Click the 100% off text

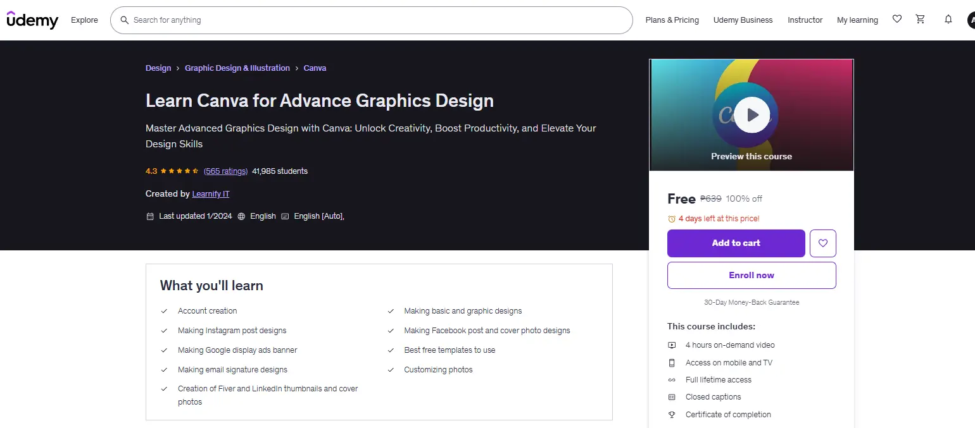pos(744,199)
